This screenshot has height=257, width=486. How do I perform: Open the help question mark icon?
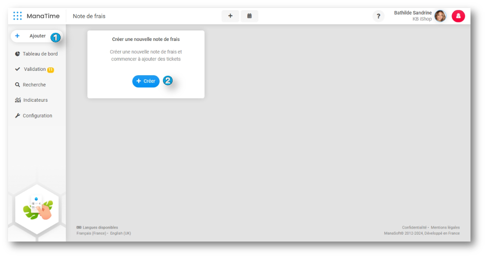(378, 16)
